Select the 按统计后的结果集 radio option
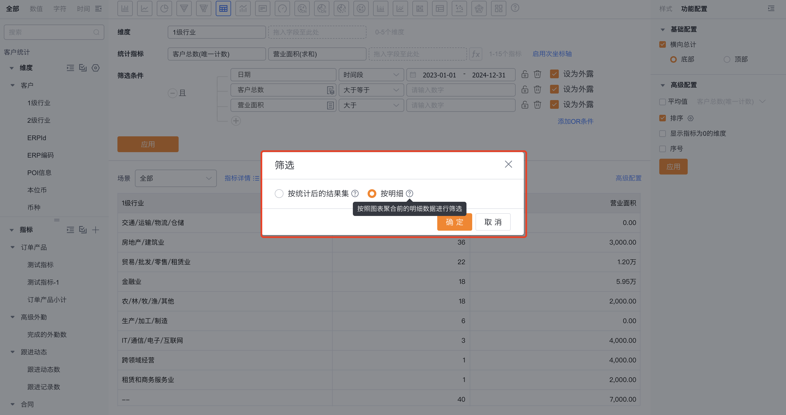Image resolution: width=786 pixels, height=415 pixels. pos(279,194)
